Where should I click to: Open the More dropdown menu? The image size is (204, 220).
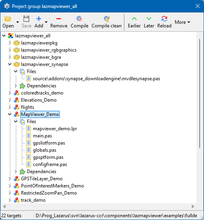[x=183, y=22]
